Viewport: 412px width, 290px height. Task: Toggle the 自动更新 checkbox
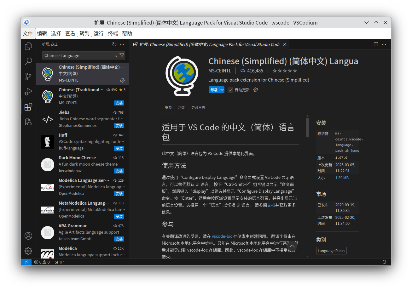(230, 90)
